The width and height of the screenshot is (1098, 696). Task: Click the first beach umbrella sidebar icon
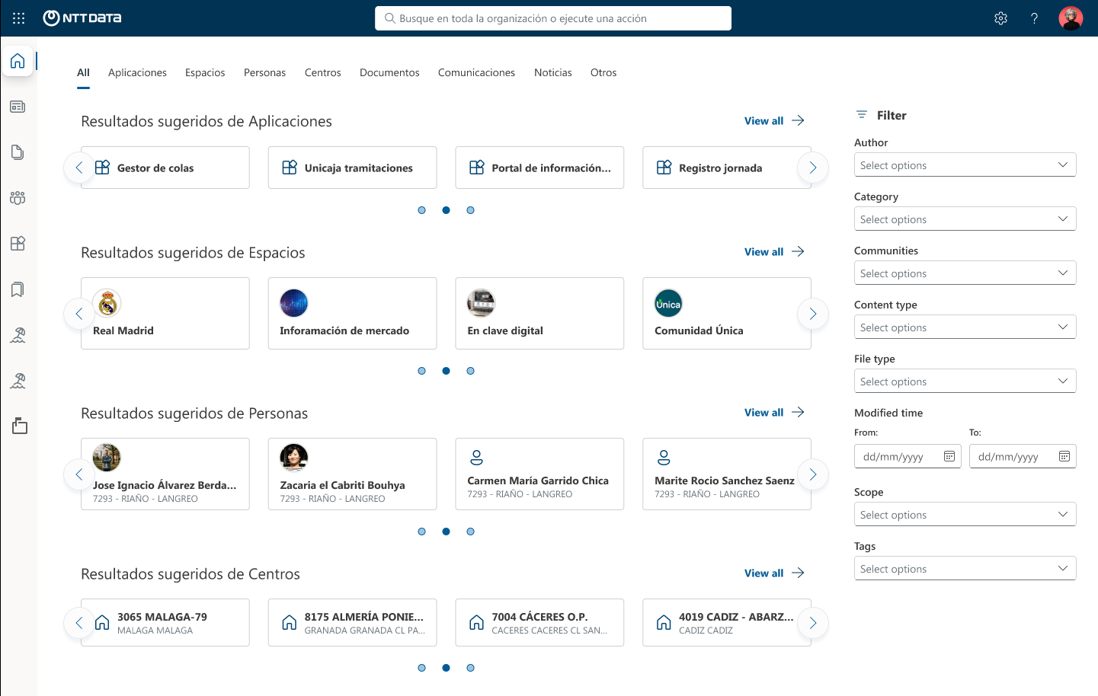point(18,335)
